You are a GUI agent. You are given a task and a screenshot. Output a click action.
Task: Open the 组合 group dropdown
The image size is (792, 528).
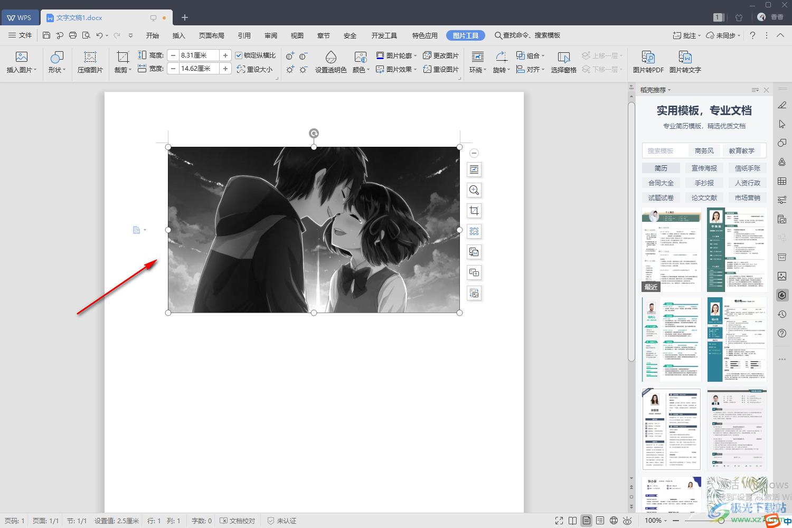point(530,55)
